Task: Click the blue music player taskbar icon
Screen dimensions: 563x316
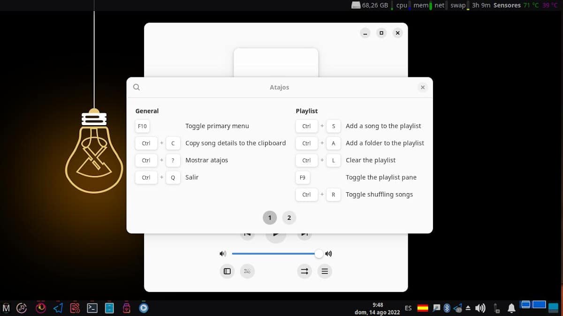Action: (144, 308)
